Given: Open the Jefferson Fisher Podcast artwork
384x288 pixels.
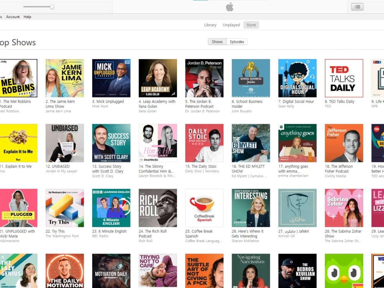Looking at the screenshot, I should (x=344, y=143).
